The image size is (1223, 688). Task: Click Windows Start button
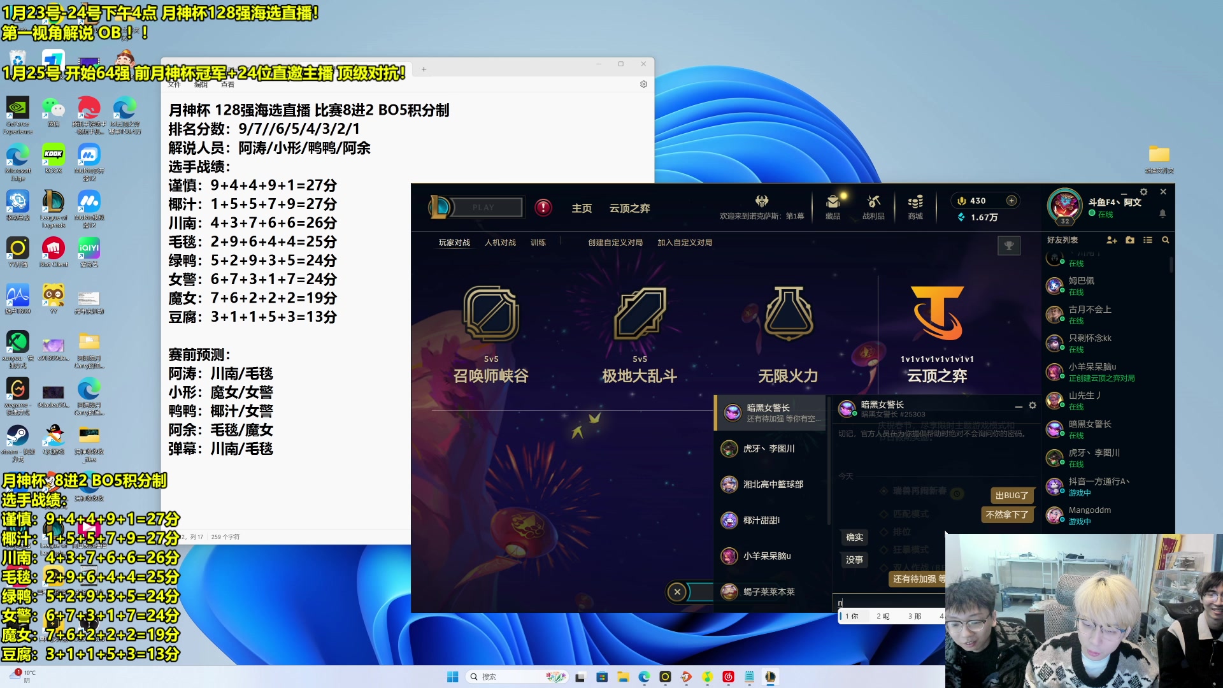453,677
